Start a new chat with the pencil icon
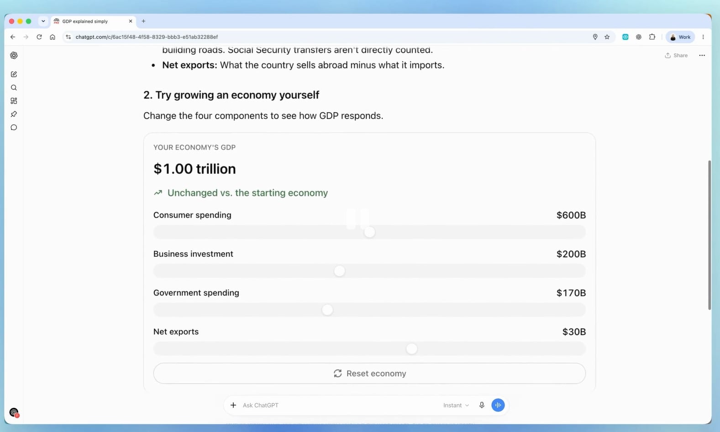The image size is (720, 432). [14, 74]
